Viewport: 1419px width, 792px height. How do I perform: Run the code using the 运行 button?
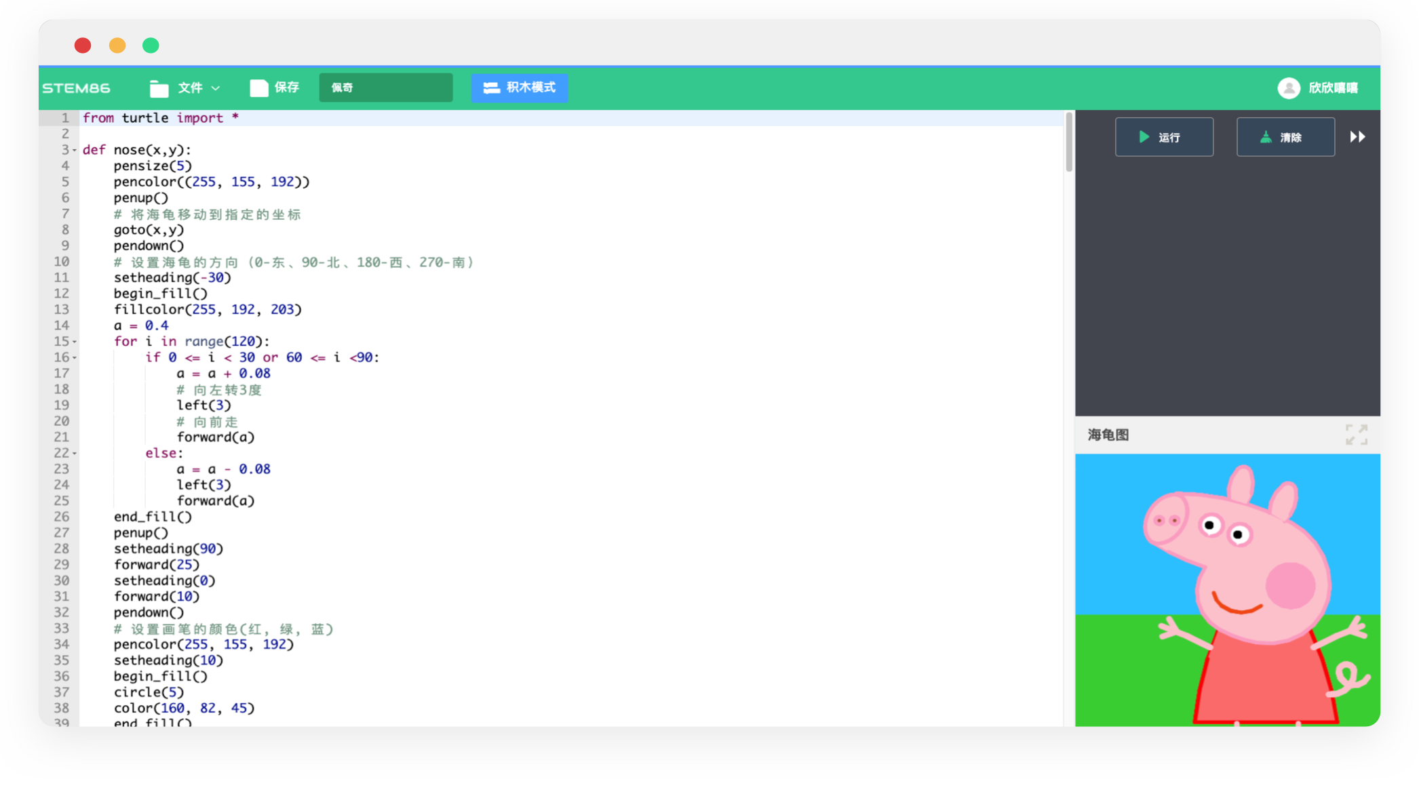(x=1164, y=136)
